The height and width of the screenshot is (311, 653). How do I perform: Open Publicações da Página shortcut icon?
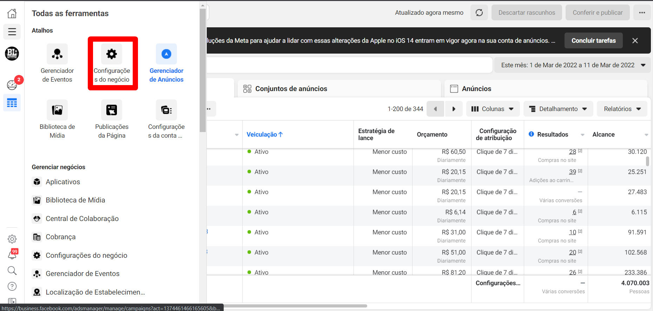pyautogui.click(x=112, y=110)
